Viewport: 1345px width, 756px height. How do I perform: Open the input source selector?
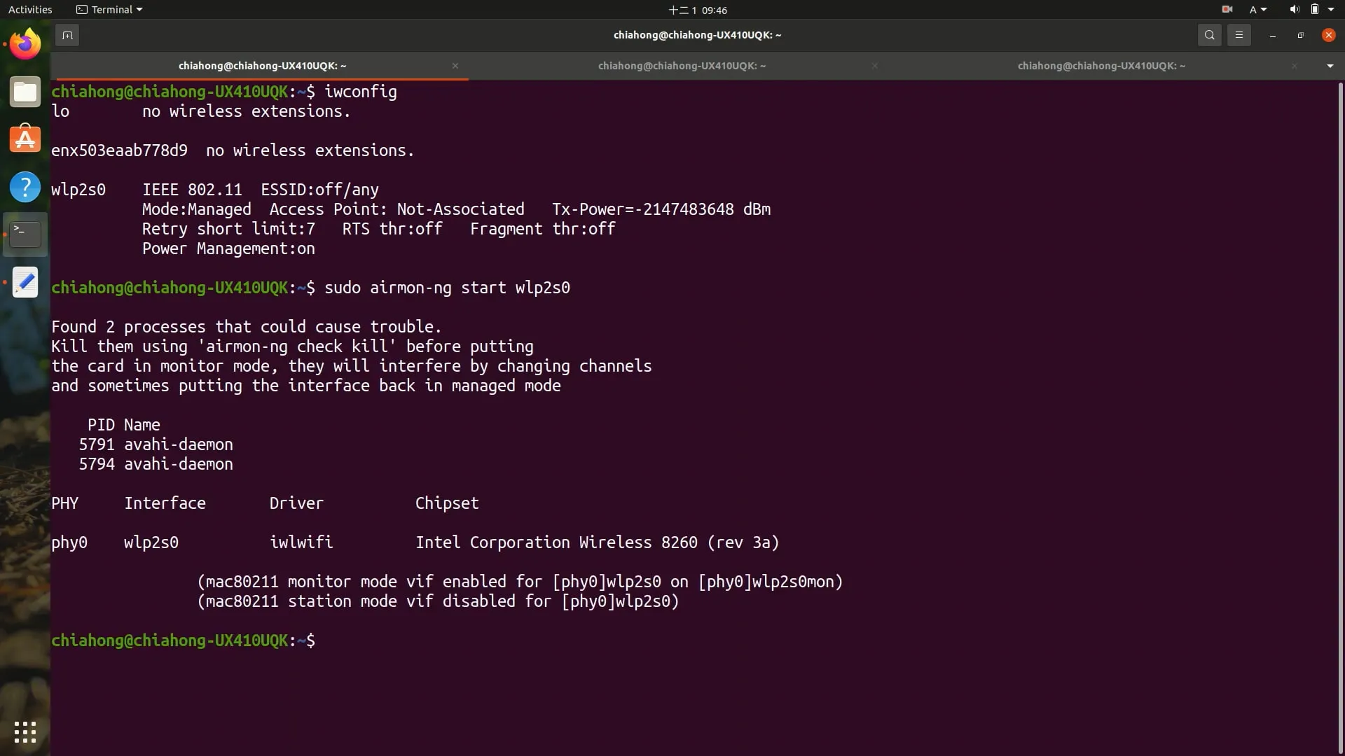[x=1257, y=10]
